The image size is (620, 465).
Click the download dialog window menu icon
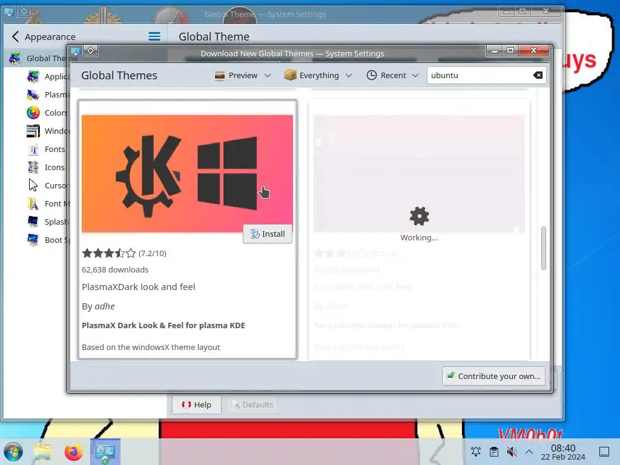[x=76, y=51]
